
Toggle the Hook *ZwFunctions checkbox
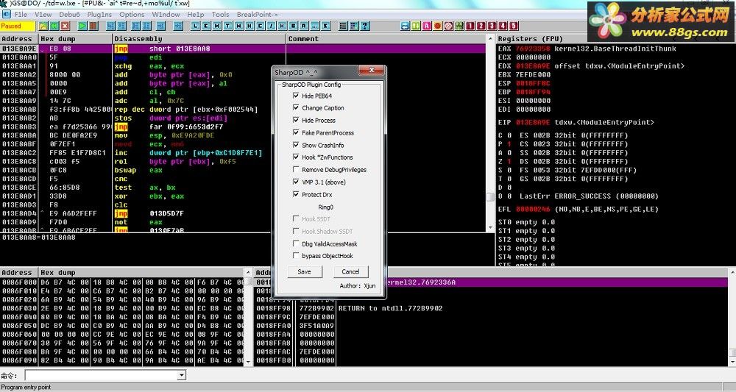[296, 157]
